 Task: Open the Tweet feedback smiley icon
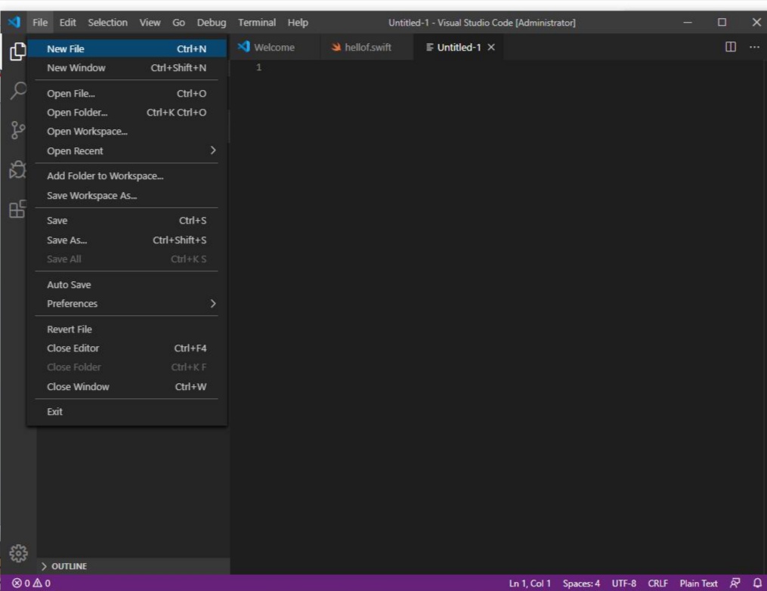[x=734, y=583]
